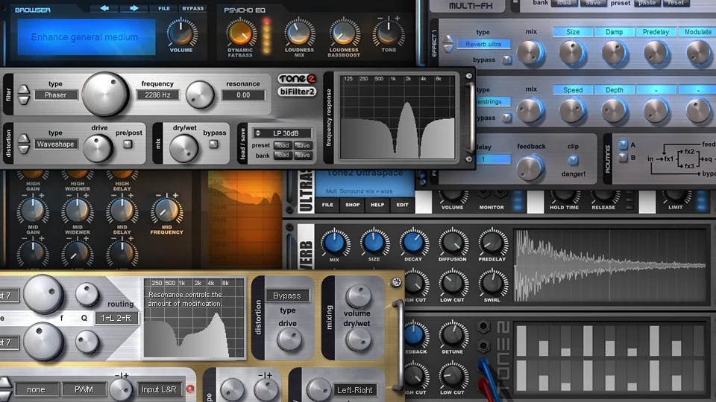Open UltraSpace EDIT menu

point(402,205)
